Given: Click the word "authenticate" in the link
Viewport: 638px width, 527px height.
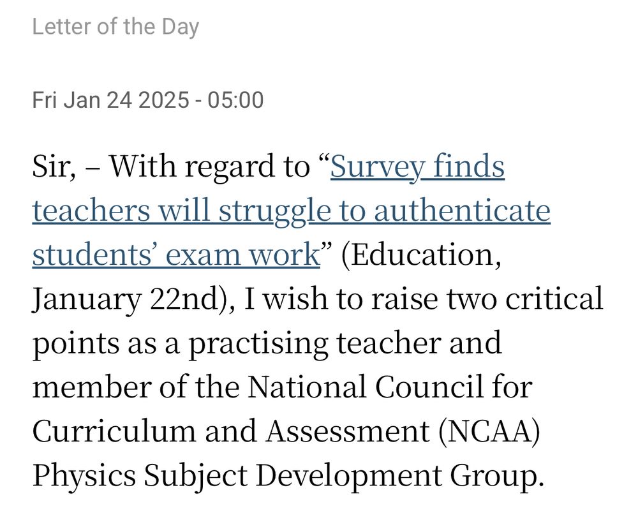Looking at the screenshot, I should 462,211.
